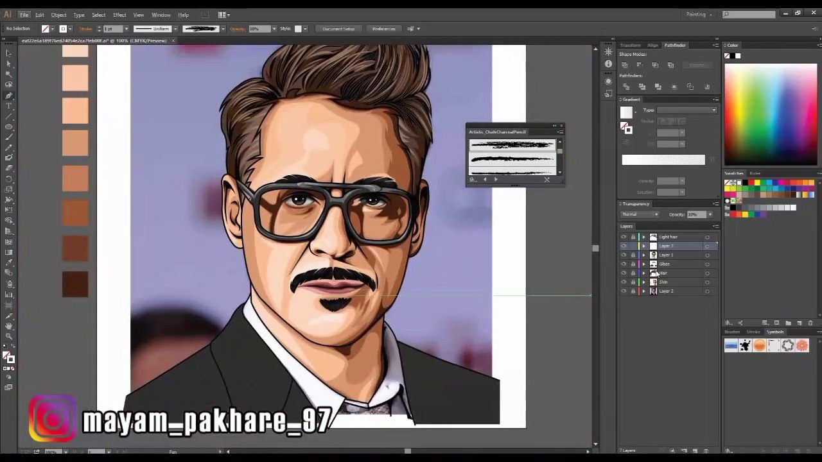Click the previous brush library arrow
Image resolution: width=822 pixels, height=462 pixels.
click(x=485, y=180)
